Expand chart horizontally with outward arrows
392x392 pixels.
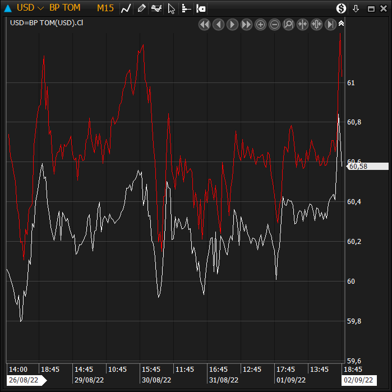[x=317, y=24]
